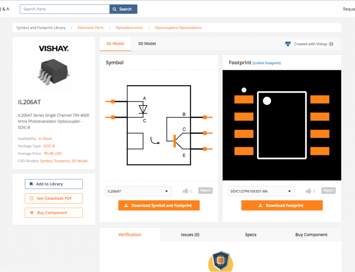Click the shopping cart icon on Buy Component

tap(32, 213)
